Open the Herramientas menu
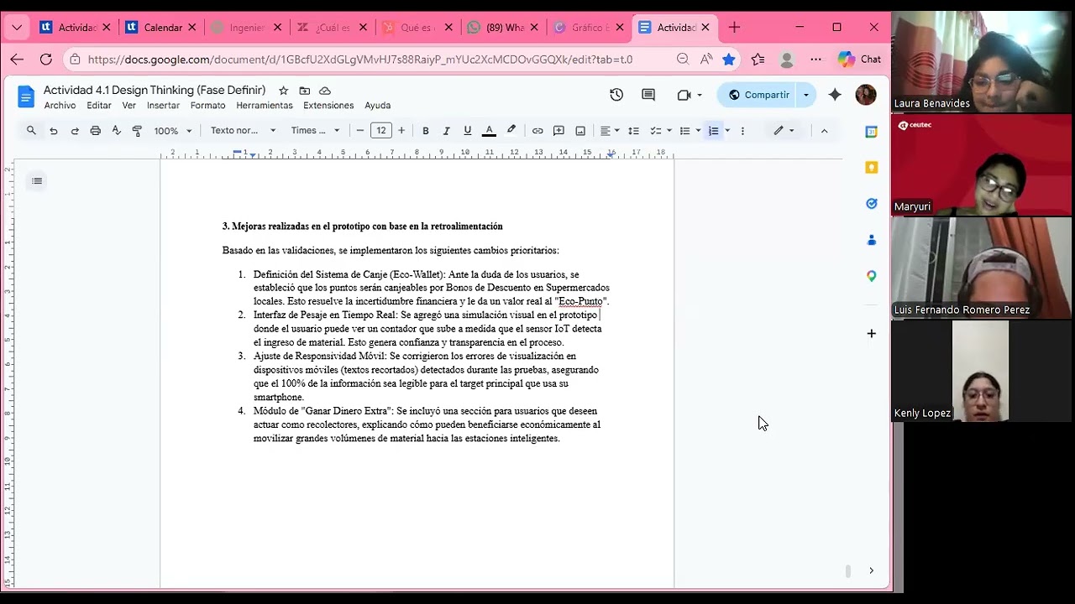The width and height of the screenshot is (1075, 604). pyautogui.click(x=265, y=106)
